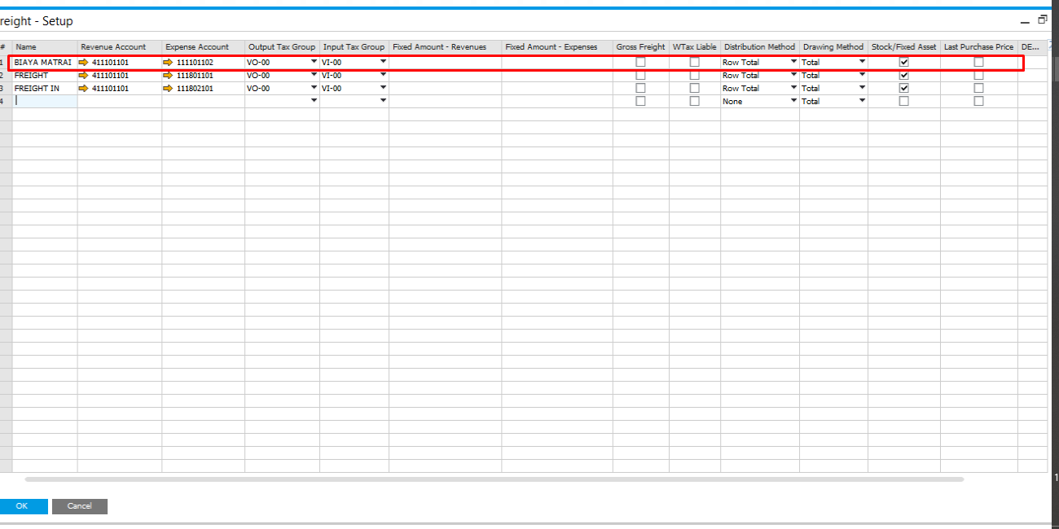Screen dimensions: 1059x529
Task: Open Input Tax Group dropdown in row 4
Action: click(383, 100)
